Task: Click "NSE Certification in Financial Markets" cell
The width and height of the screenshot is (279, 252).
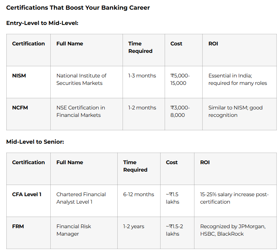Action: point(80,111)
